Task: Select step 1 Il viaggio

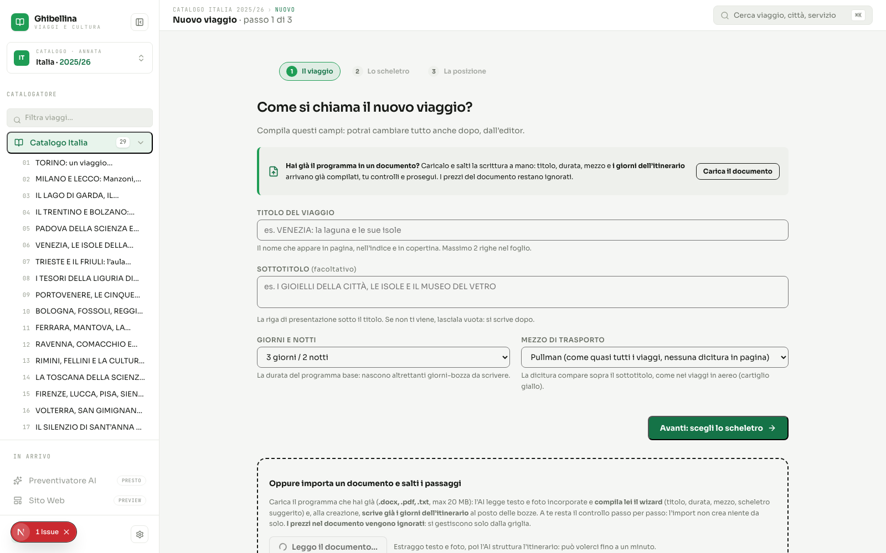Action: (x=310, y=71)
